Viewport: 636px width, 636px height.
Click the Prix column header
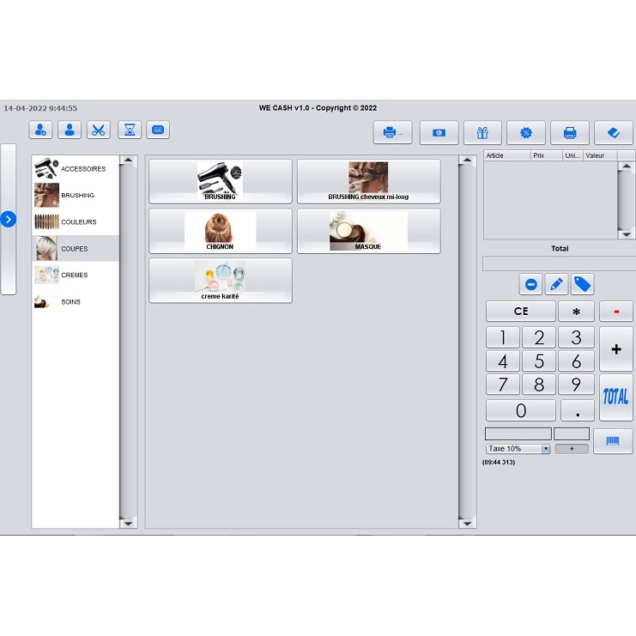(x=547, y=155)
